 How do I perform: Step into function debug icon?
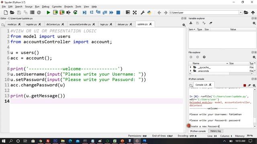click(98, 12)
